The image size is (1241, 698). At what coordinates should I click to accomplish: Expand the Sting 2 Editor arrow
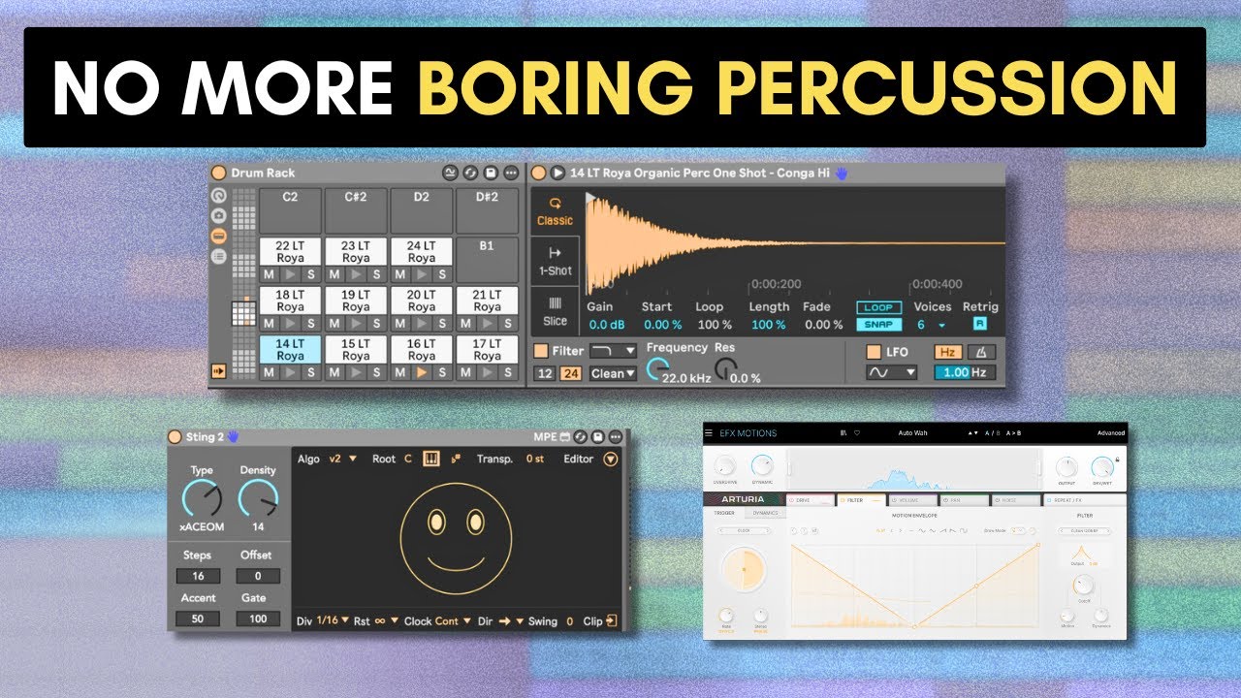(610, 459)
